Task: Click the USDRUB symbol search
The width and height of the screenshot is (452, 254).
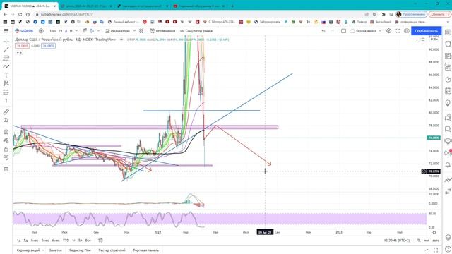Action: click(25, 31)
